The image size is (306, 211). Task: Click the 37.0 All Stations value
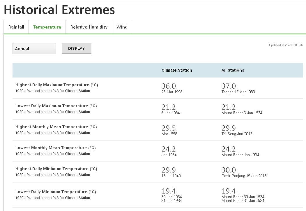coord(229,86)
